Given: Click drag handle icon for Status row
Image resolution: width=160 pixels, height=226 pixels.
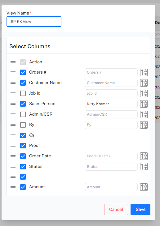Looking at the screenshot, I should [x=13, y=166].
